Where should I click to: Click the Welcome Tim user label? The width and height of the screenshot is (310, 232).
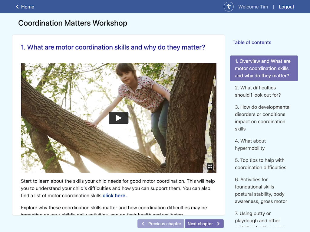click(x=253, y=7)
